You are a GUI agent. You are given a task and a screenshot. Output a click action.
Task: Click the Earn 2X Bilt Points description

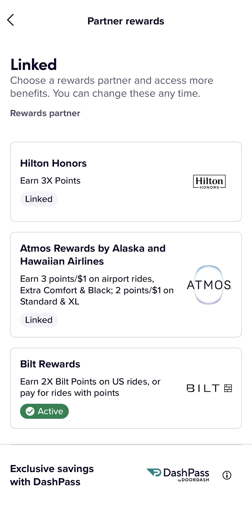tap(90, 387)
